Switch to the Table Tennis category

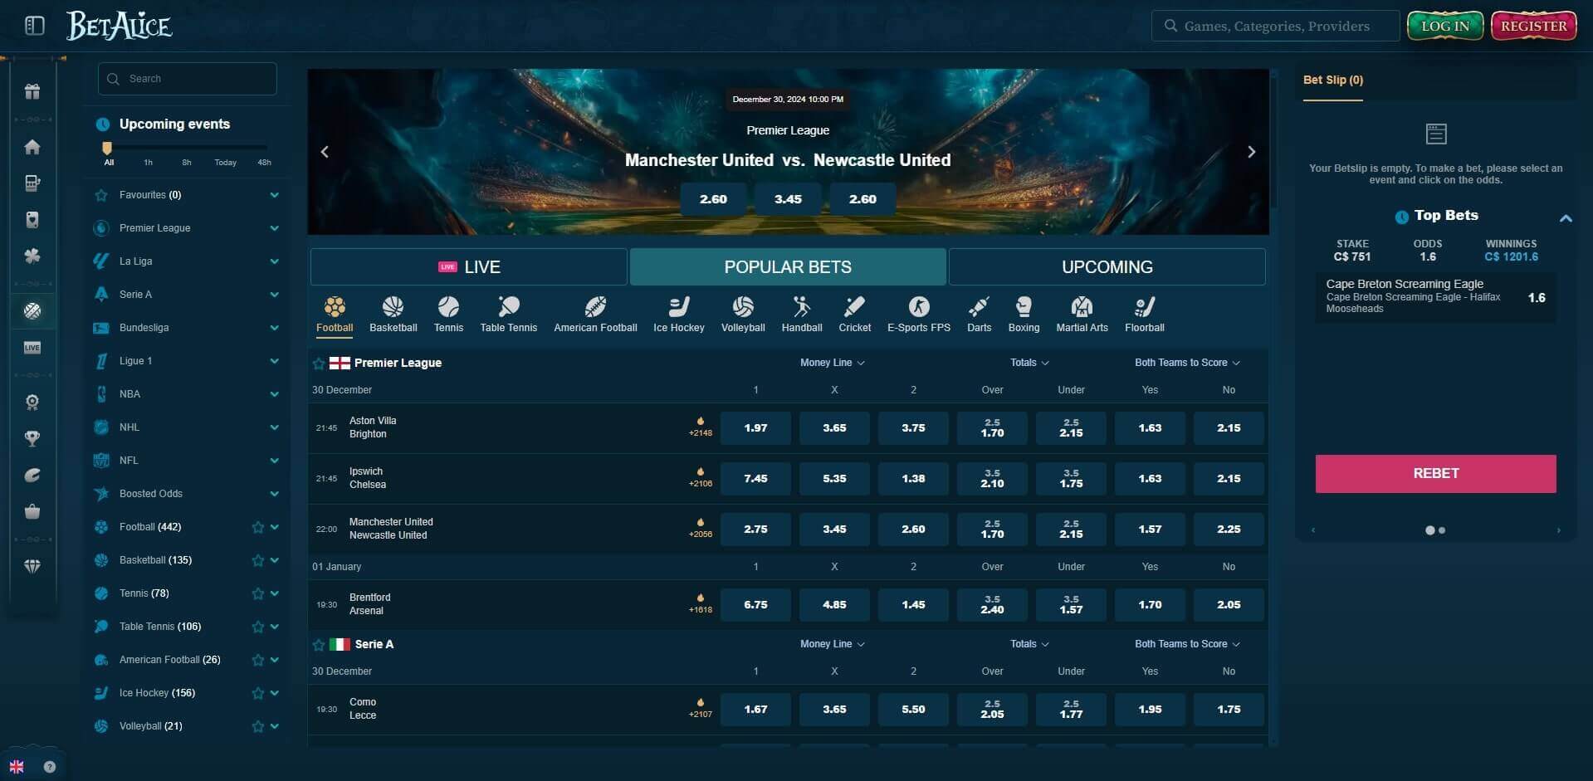(x=508, y=313)
